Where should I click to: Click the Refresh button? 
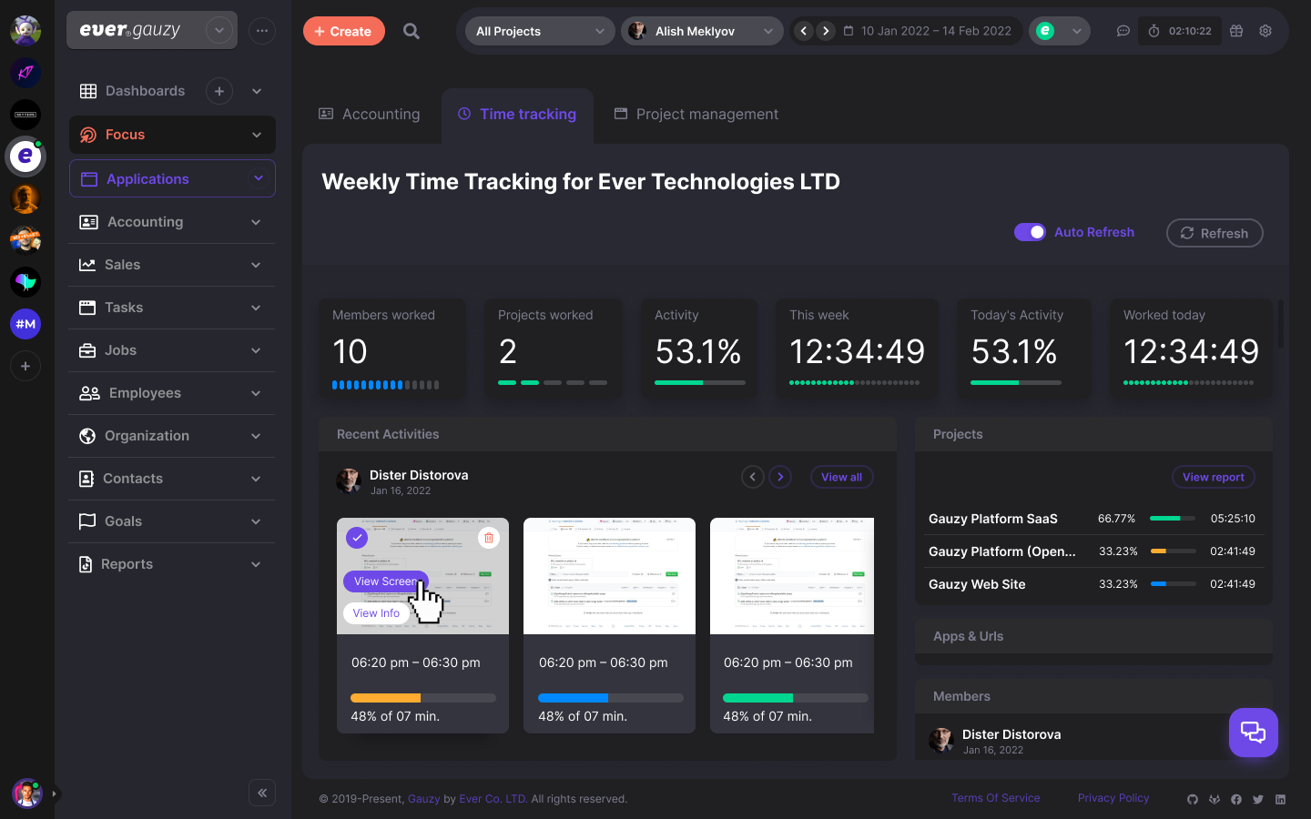click(x=1214, y=233)
